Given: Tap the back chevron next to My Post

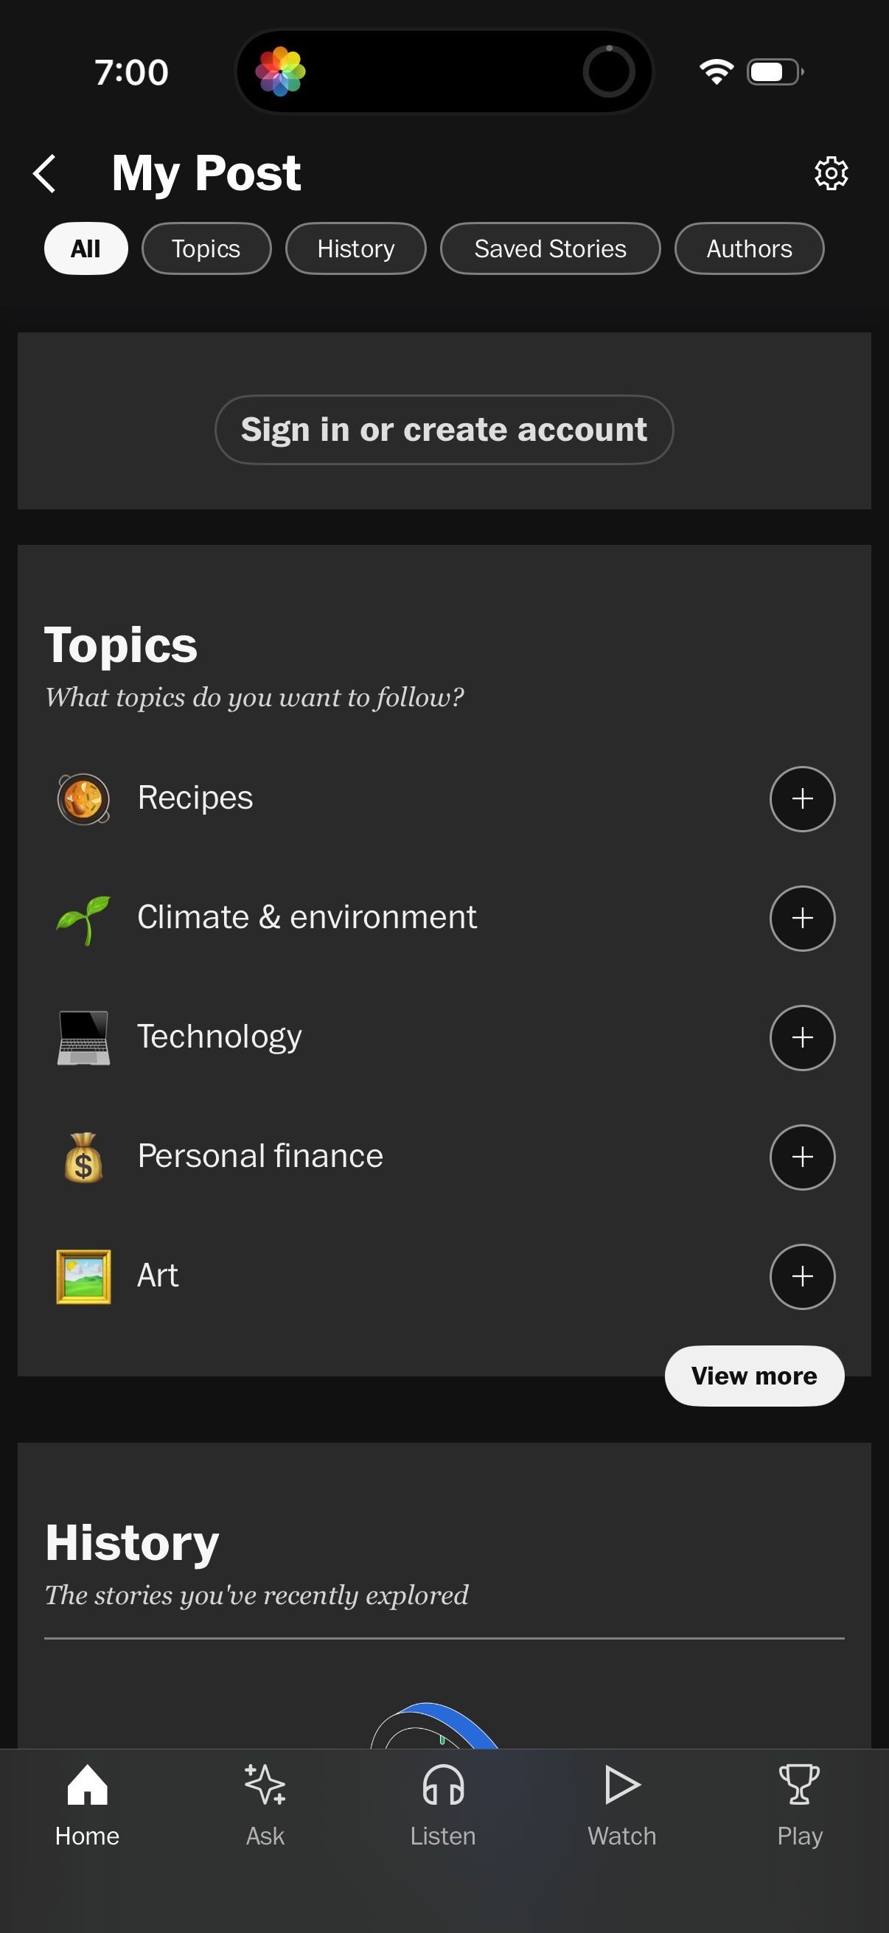Looking at the screenshot, I should coord(44,173).
